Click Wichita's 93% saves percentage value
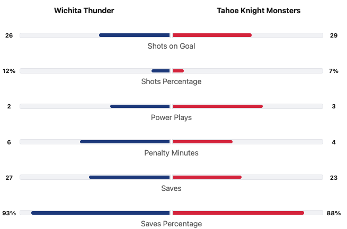347x229 pixels. click(x=9, y=213)
